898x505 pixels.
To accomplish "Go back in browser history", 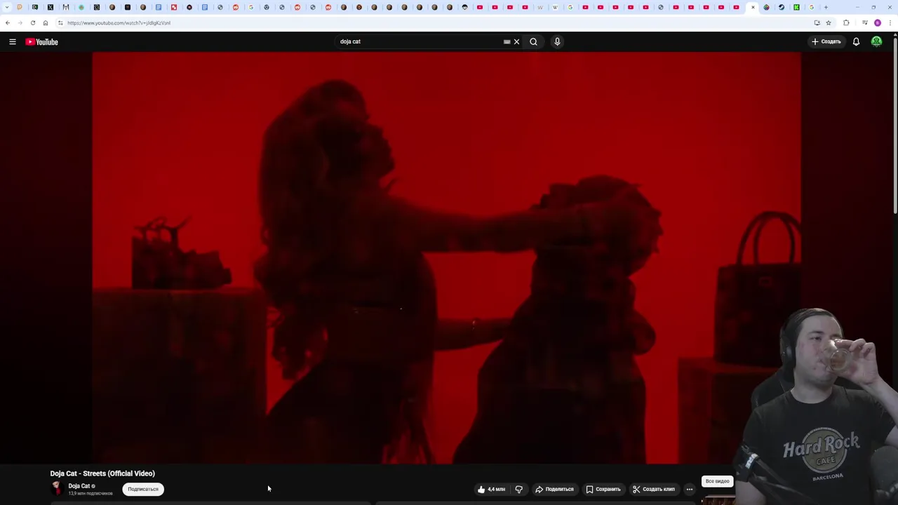I will point(8,23).
